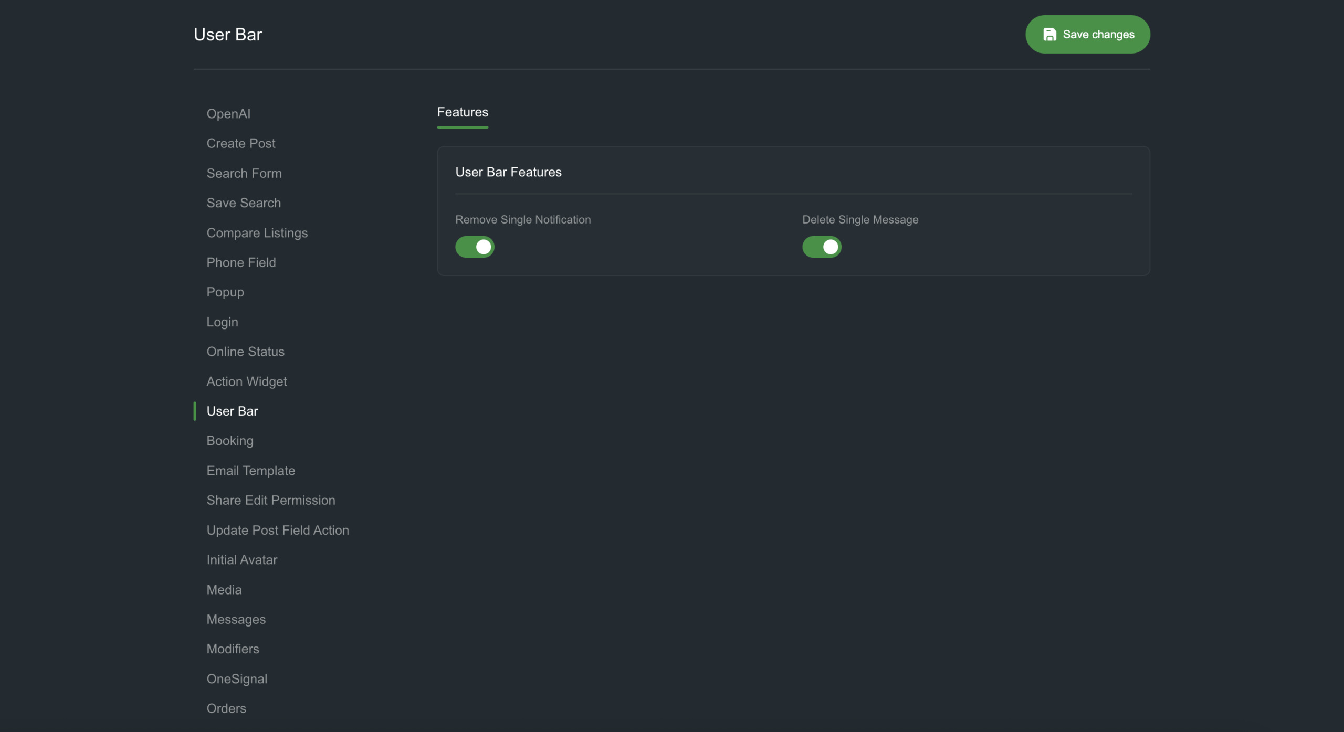Navigate to Compare Listings settings
The width and height of the screenshot is (1344, 732).
(257, 233)
